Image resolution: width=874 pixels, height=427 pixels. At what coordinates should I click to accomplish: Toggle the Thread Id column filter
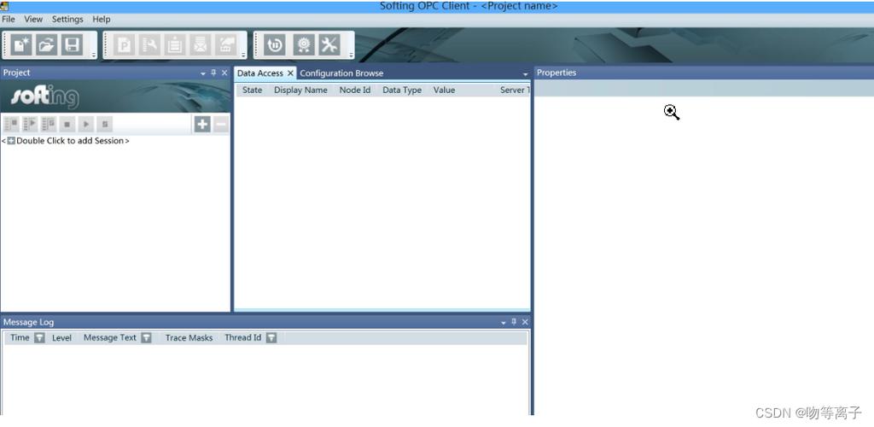coord(271,338)
